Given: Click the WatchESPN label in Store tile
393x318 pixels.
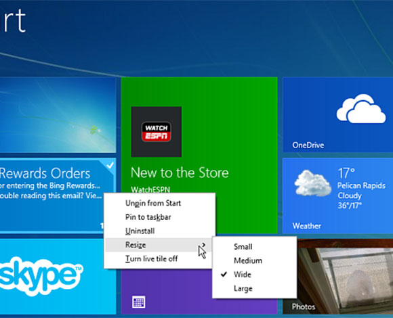Looking at the screenshot, I should [150, 189].
